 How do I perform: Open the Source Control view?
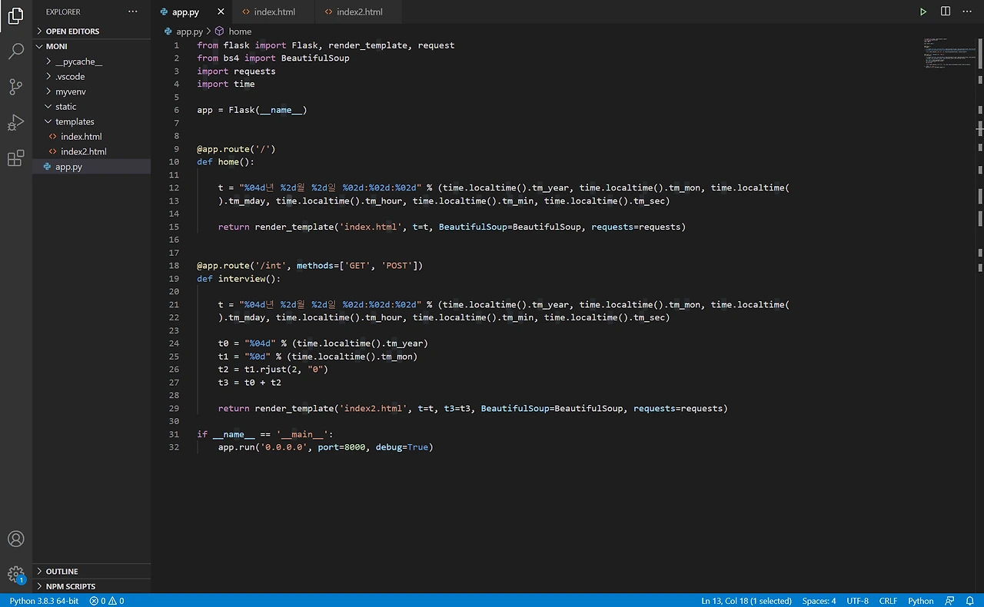click(x=15, y=87)
